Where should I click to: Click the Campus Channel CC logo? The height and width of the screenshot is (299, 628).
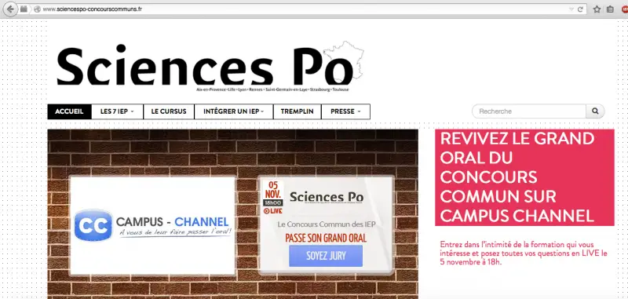pos(93,225)
